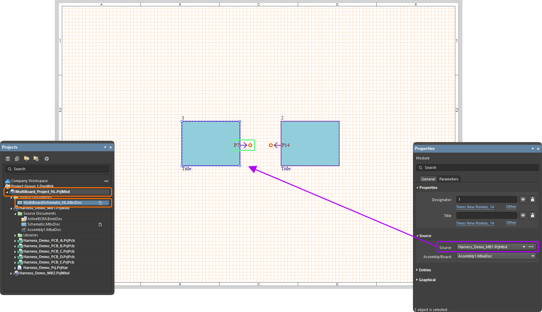Click the Title: label under module 1
Viewport: 542px width, 312px height.
point(187,169)
